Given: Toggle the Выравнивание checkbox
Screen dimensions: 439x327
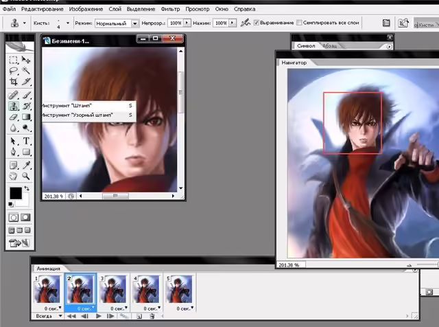Looking at the screenshot, I should point(256,23).
